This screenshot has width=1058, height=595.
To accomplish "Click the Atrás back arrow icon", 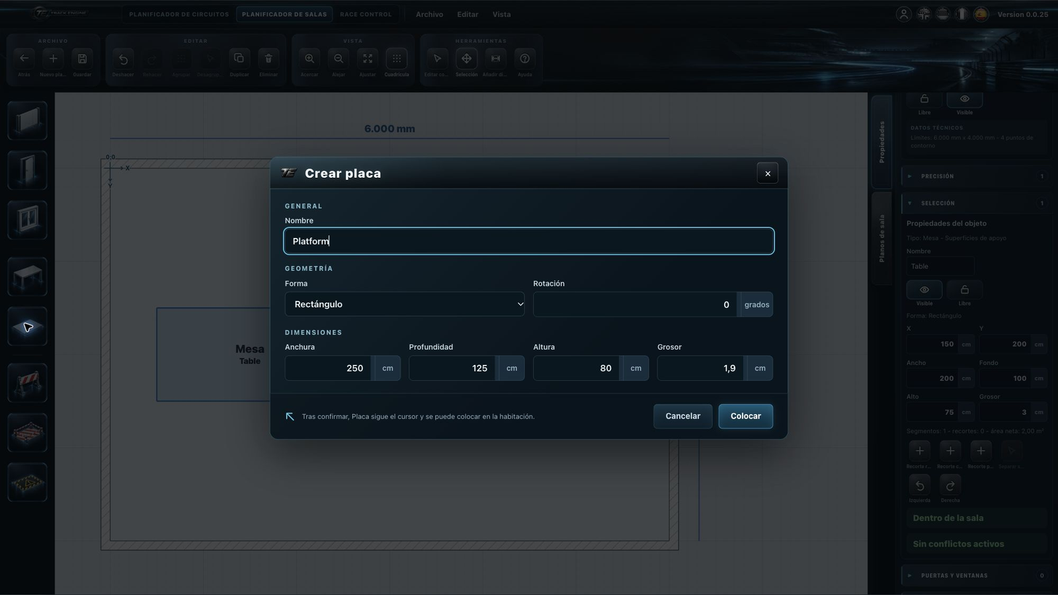I will click(24, 59).
